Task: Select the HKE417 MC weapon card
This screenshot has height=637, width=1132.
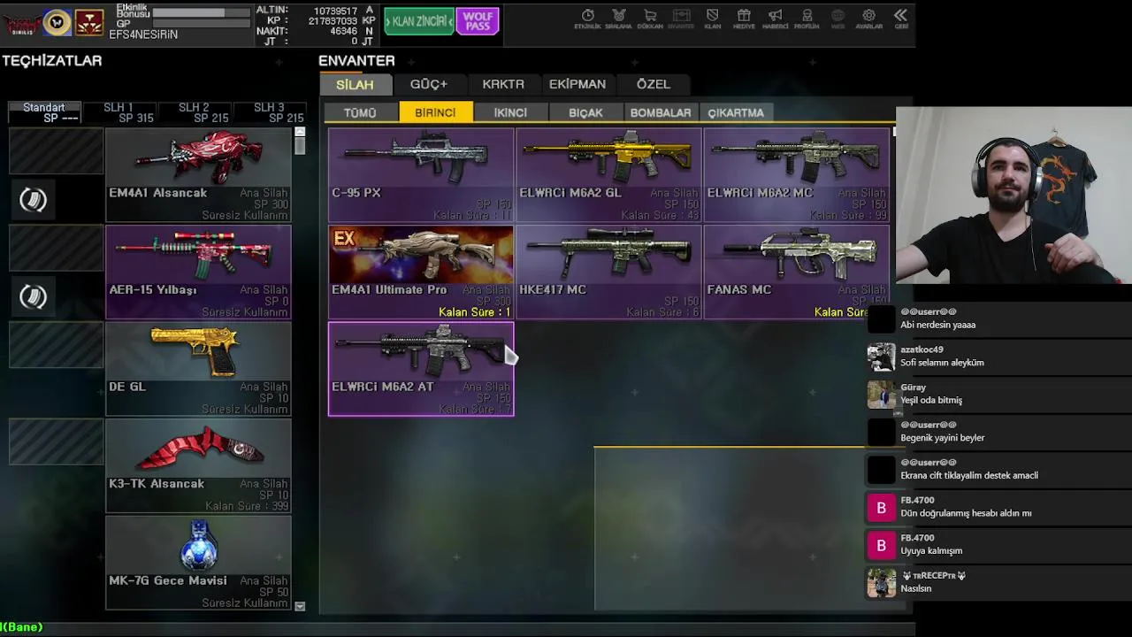Action: [608, 272]
